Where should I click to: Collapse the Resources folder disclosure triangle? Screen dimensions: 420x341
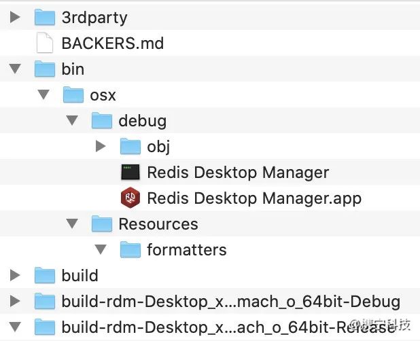72,223
